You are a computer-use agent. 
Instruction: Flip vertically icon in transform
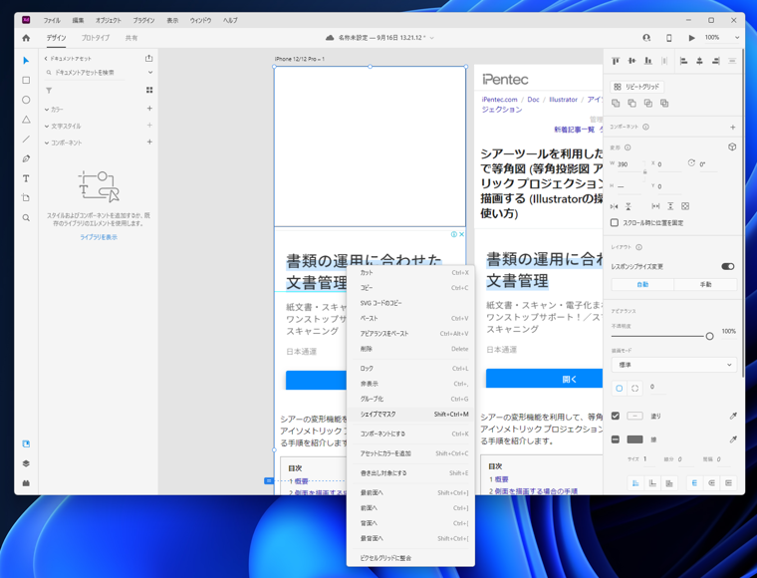pyautogui.click(x=629, y=206)
